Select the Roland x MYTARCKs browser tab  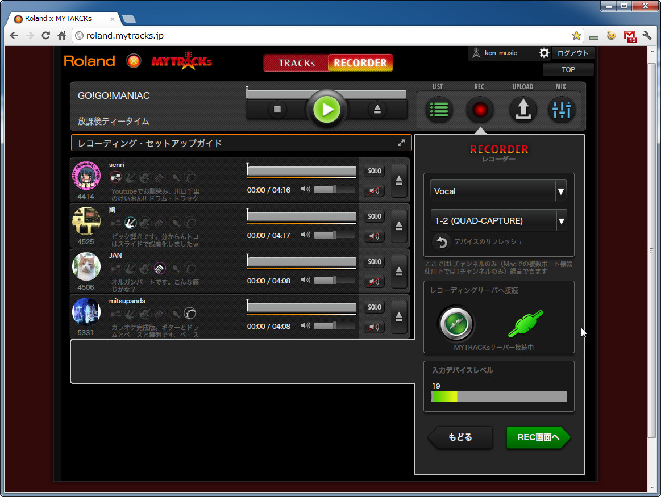tap(64, 19)
